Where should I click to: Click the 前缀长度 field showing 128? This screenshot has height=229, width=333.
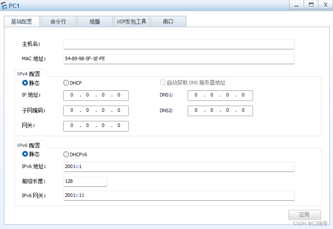tap(85, 182)
